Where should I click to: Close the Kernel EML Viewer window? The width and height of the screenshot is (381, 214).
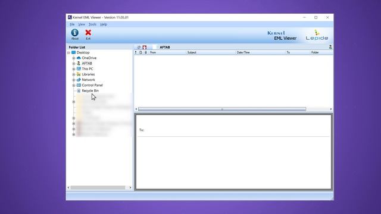tap(327, 17)
